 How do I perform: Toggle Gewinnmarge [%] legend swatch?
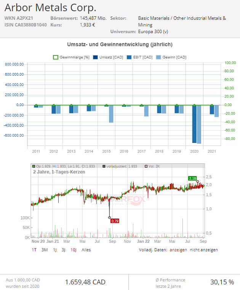(56, 57)
